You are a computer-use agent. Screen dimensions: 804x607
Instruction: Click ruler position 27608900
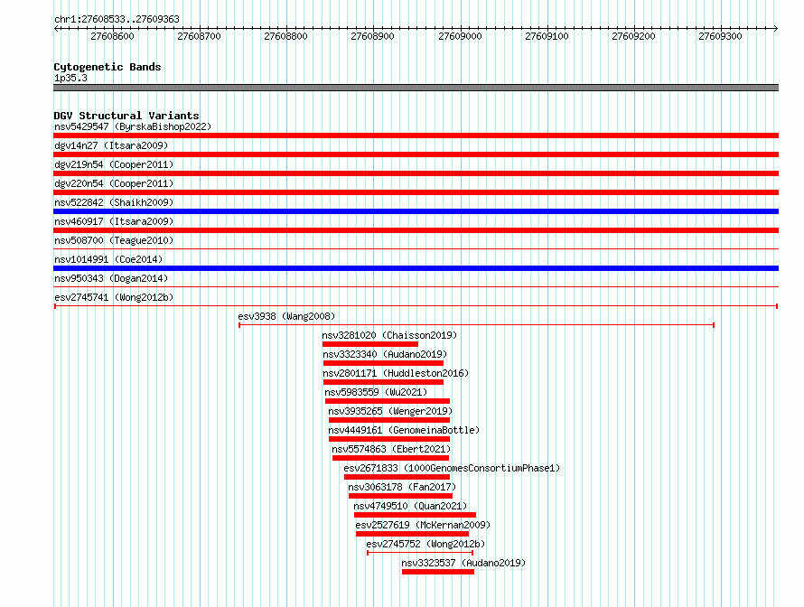click(x=373, y=36)
